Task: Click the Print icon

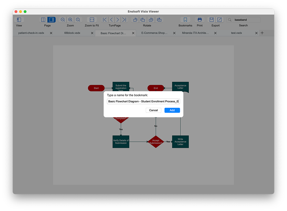Action: click(x=200, y=20)
